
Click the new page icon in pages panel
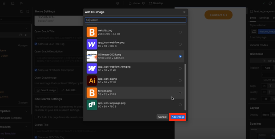coord(28,11)
